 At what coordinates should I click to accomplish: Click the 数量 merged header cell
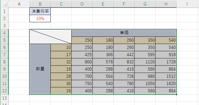[x=40, y=69]
